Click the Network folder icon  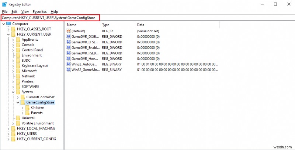pos(18,76)
